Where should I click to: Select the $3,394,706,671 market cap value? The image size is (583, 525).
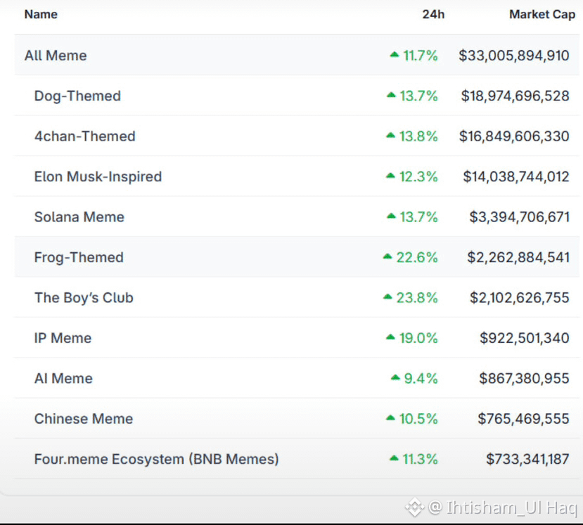point(520,217)
